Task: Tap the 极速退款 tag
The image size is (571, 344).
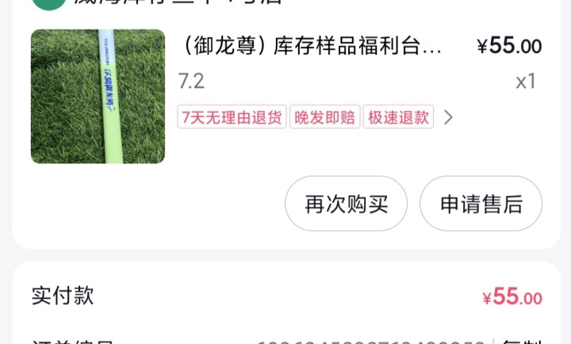Action: (398, 117)
